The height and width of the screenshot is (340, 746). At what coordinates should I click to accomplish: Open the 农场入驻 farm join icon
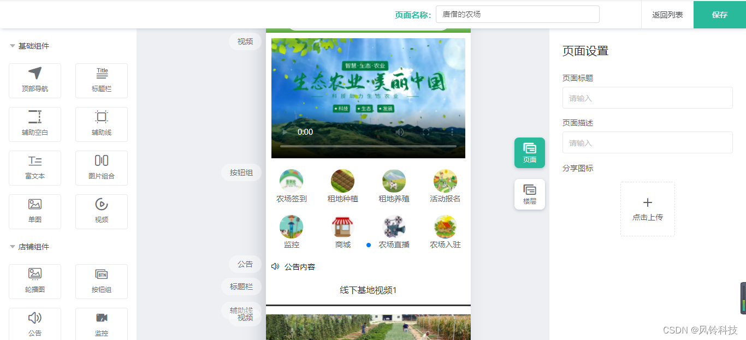pyautogui.click(x=445, y=226)
